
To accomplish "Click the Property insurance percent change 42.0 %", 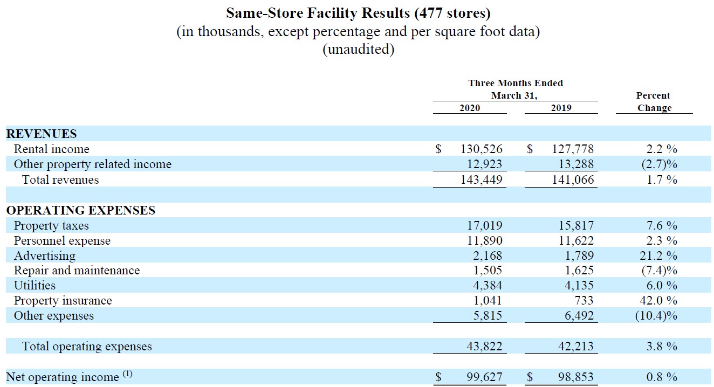I will click(654, 301).
